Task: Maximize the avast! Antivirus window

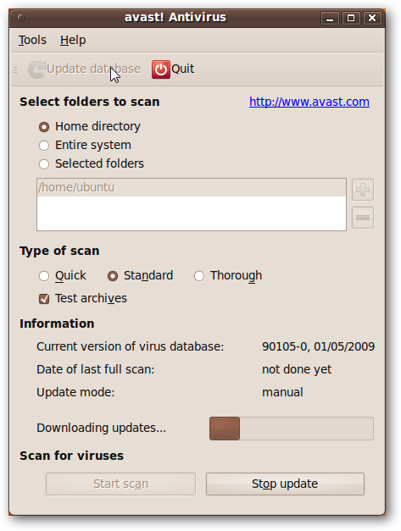Action: [351, 18]
